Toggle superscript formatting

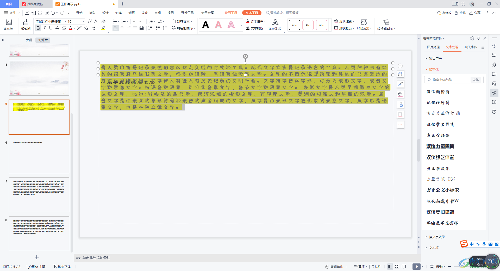[79, 28]
